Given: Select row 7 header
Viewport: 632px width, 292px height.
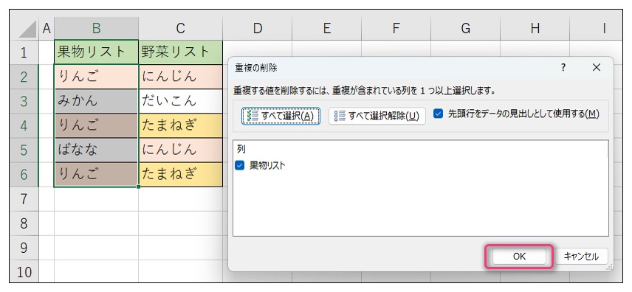Looking at the screenshot, I should 24,199.
